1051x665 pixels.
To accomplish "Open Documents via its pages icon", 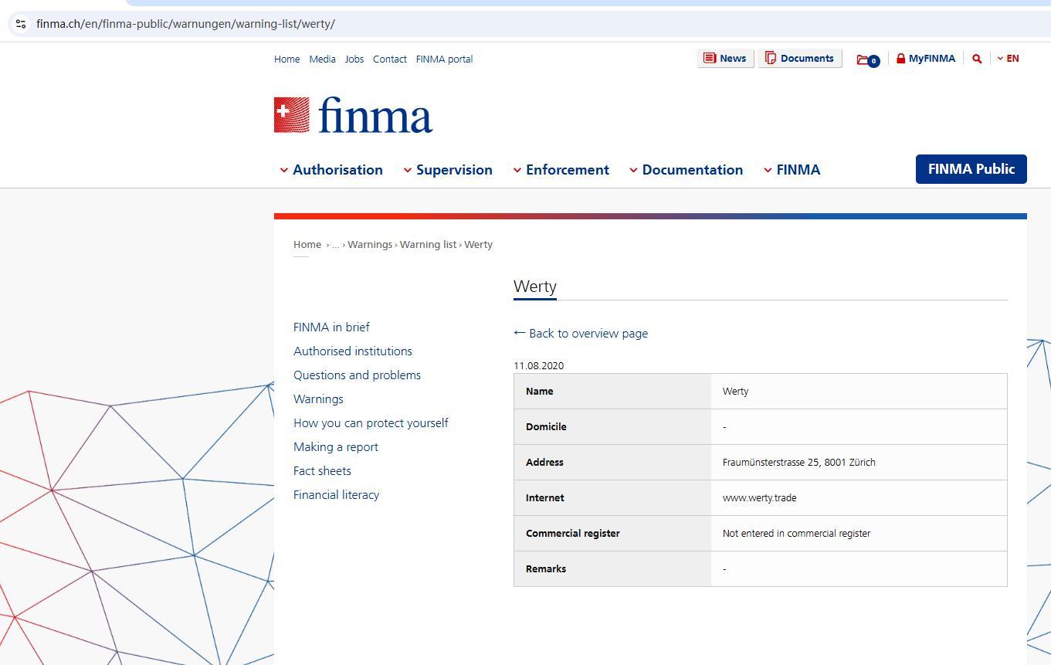I will coord(770,59).
